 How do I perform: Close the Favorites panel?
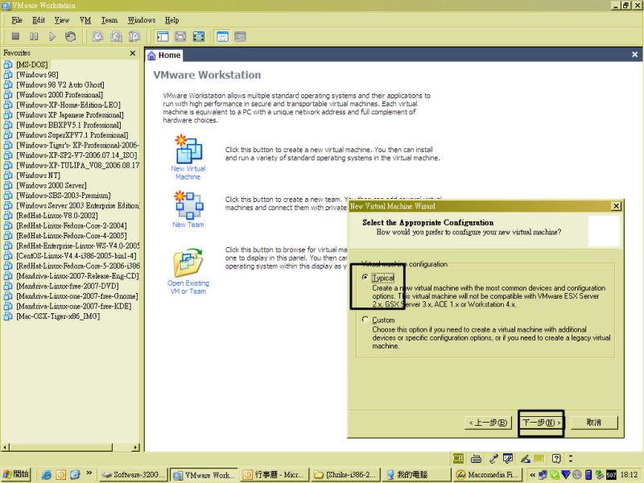click(133, 53)
